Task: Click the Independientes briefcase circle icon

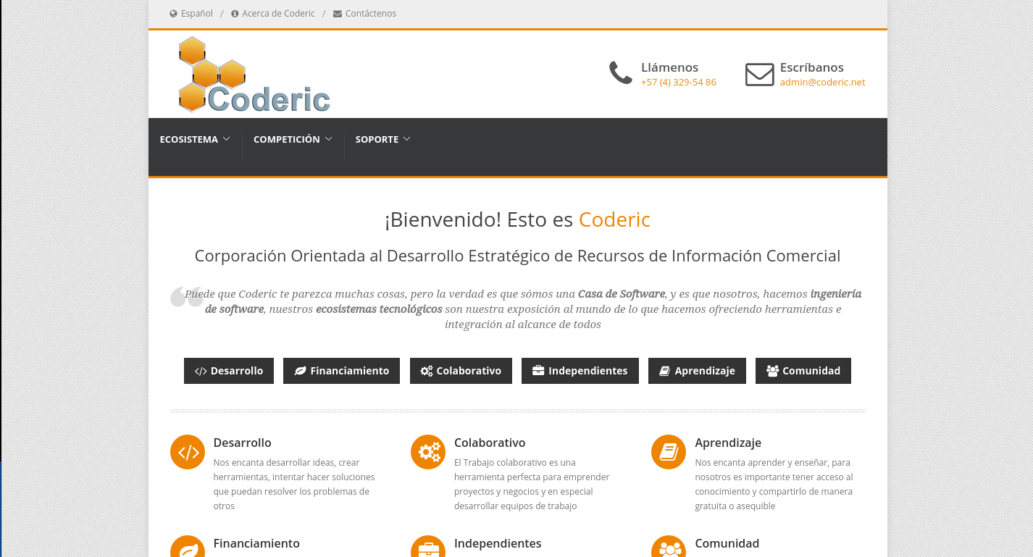Action: pos(428,547)
